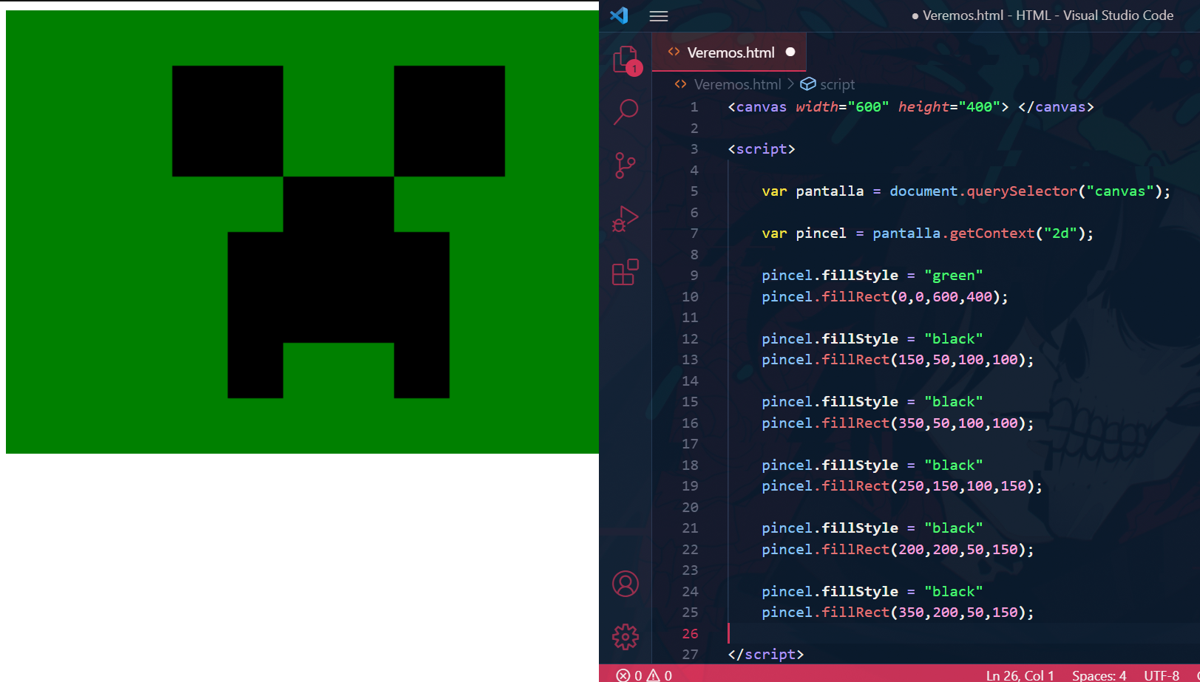The height and width of the screenshot is (682, 1200).
Task: Open the Search view in activity bar
Action: [626, 112]
